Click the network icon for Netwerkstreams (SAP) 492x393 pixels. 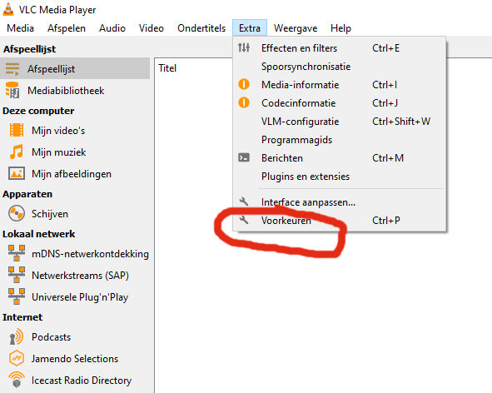coord(17,275)
